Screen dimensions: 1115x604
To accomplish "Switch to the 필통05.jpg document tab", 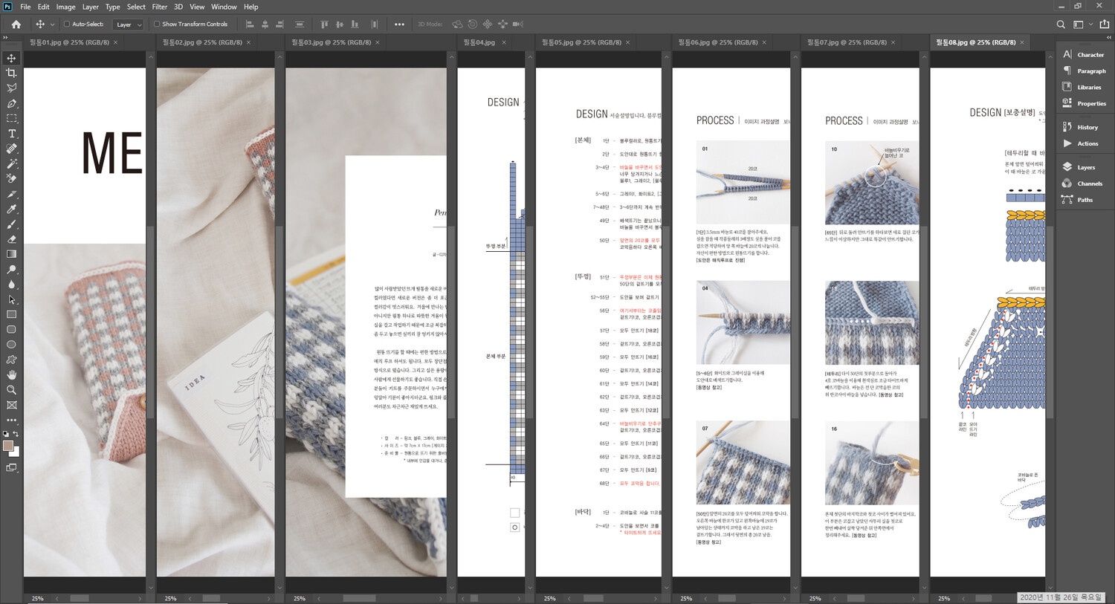I will [581, 42].
